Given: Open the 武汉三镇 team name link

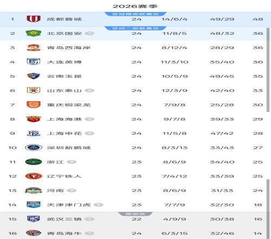Looking at the screenshot, I should coord(64,219).
